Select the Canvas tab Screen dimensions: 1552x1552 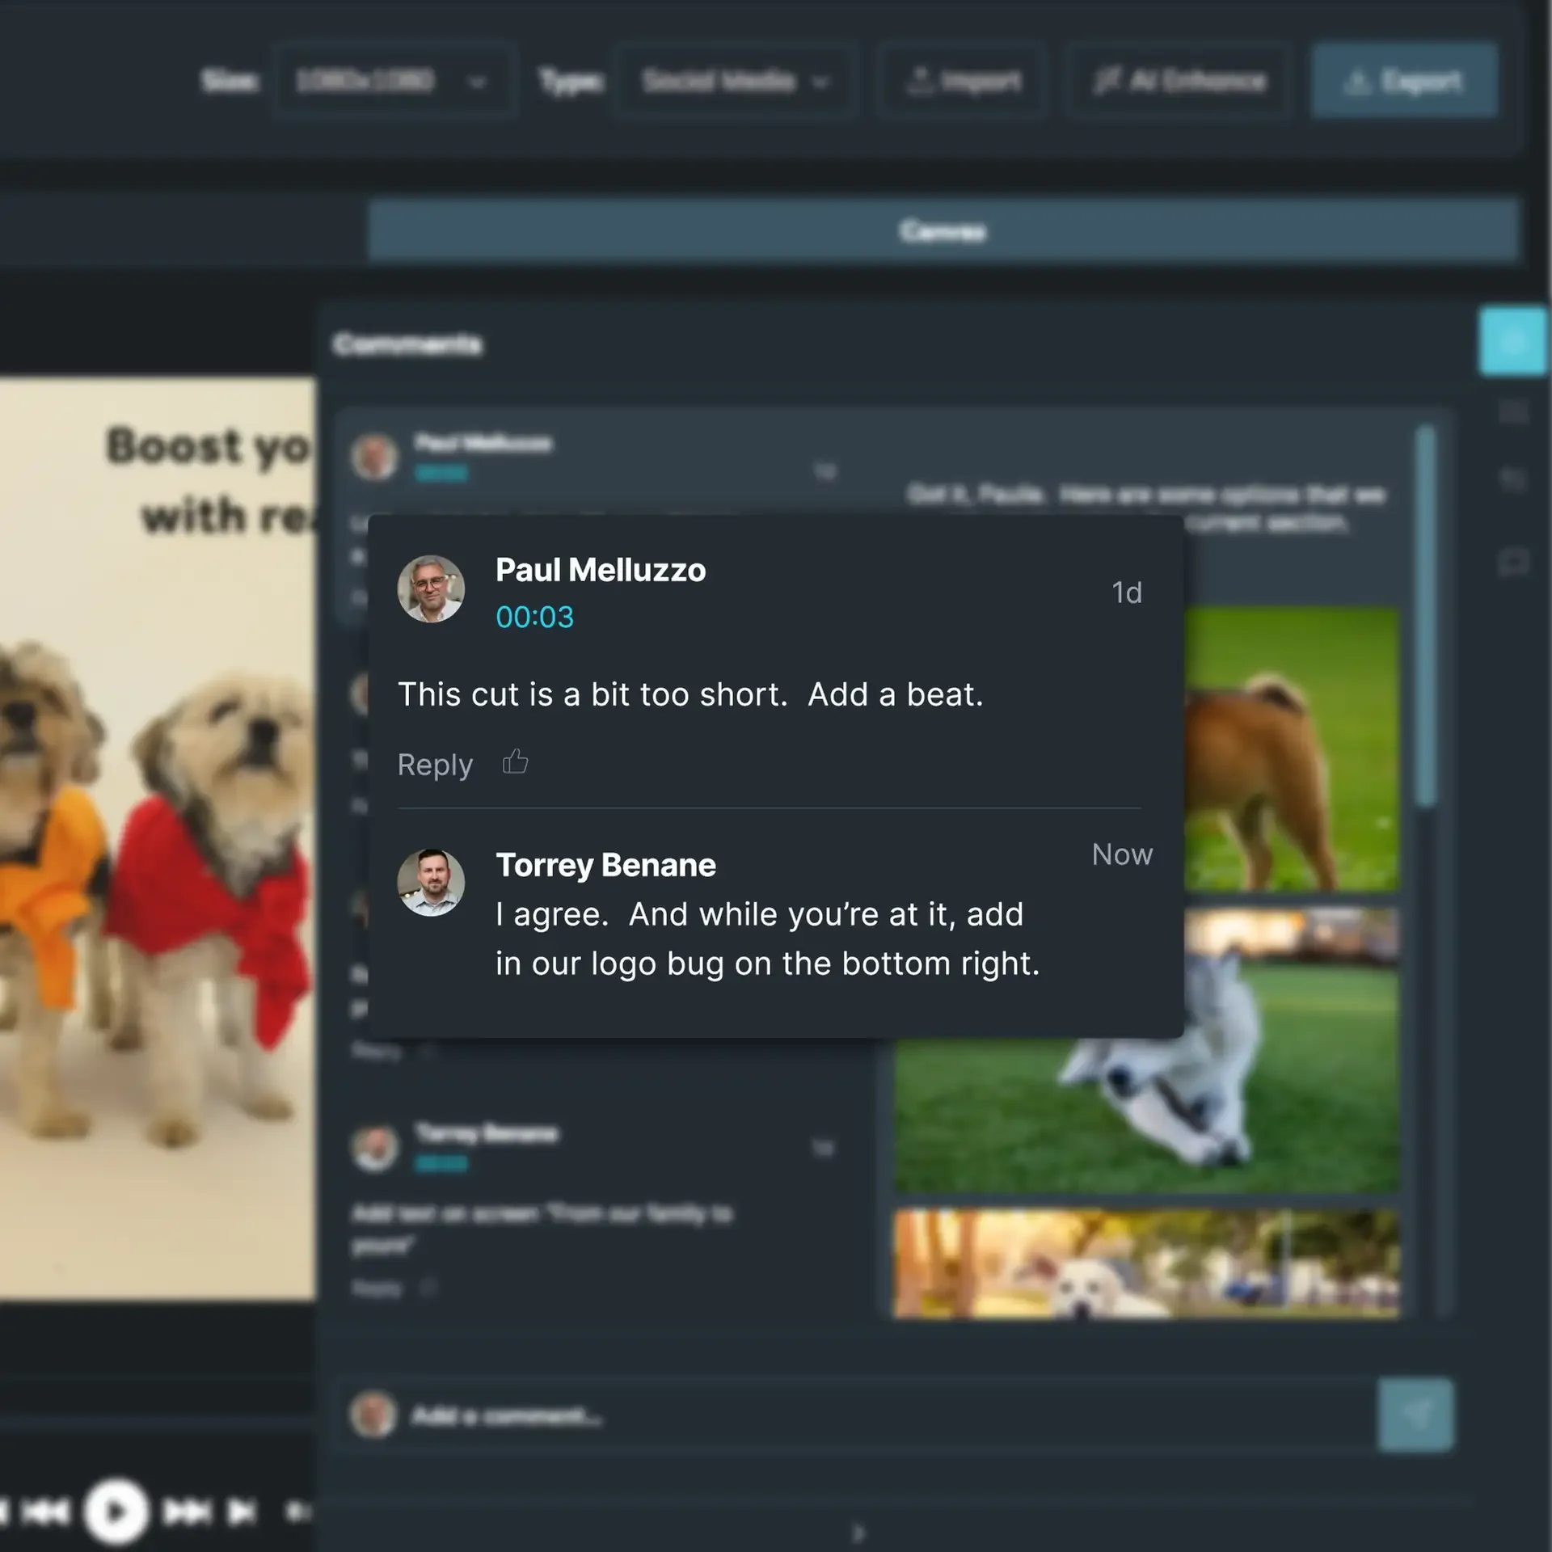point(943,232)
